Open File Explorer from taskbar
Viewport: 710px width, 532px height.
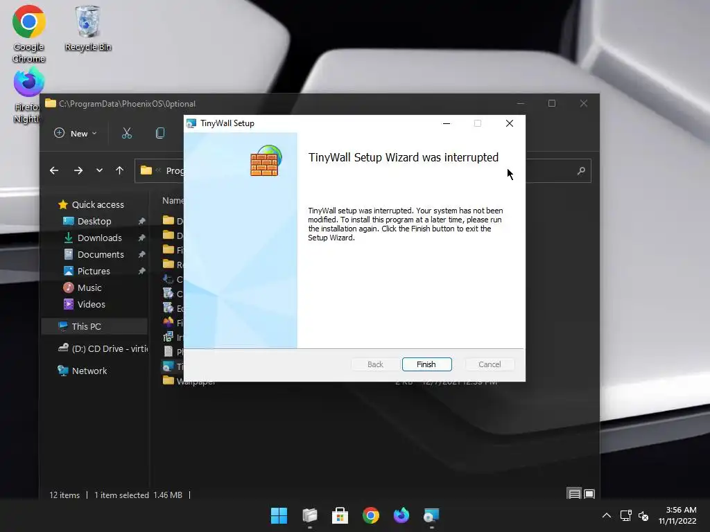coord(310,515)
